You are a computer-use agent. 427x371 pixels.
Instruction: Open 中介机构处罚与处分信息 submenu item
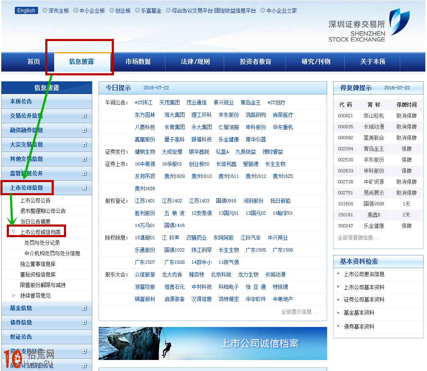[x=52, y=253]
